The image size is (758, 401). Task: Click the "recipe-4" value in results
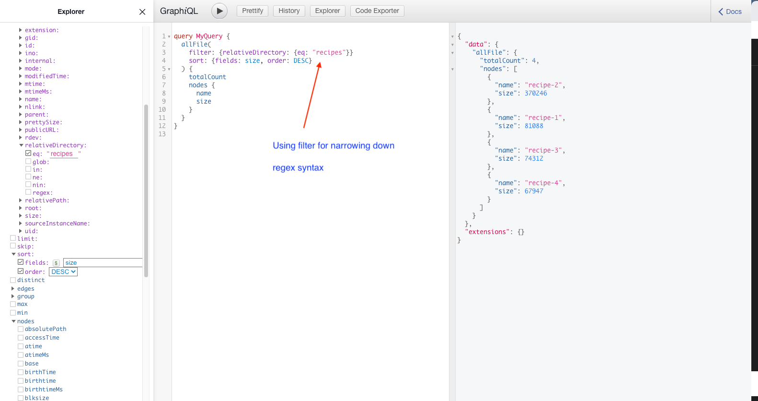point(543,183)
